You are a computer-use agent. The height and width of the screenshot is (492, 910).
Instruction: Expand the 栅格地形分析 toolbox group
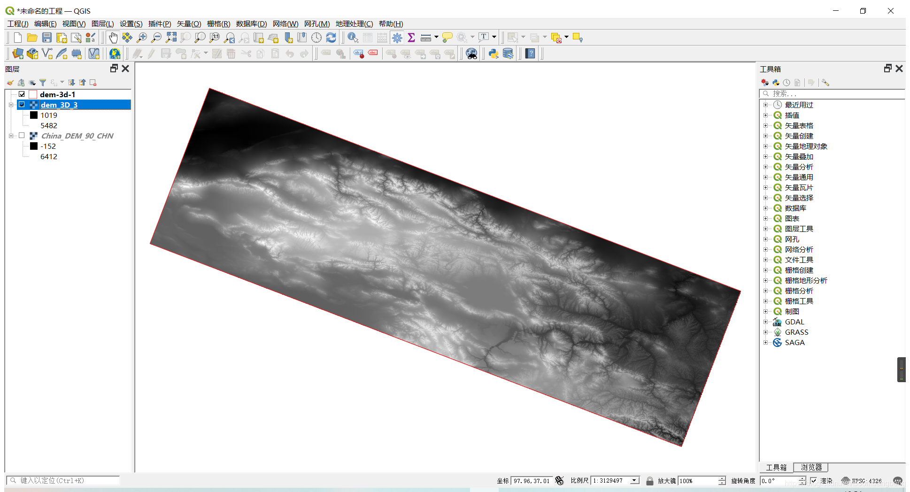click(765, 281)
